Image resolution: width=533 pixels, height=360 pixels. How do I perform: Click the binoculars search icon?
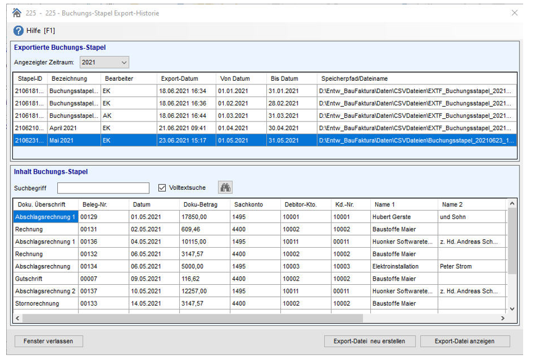coord(225,188)
